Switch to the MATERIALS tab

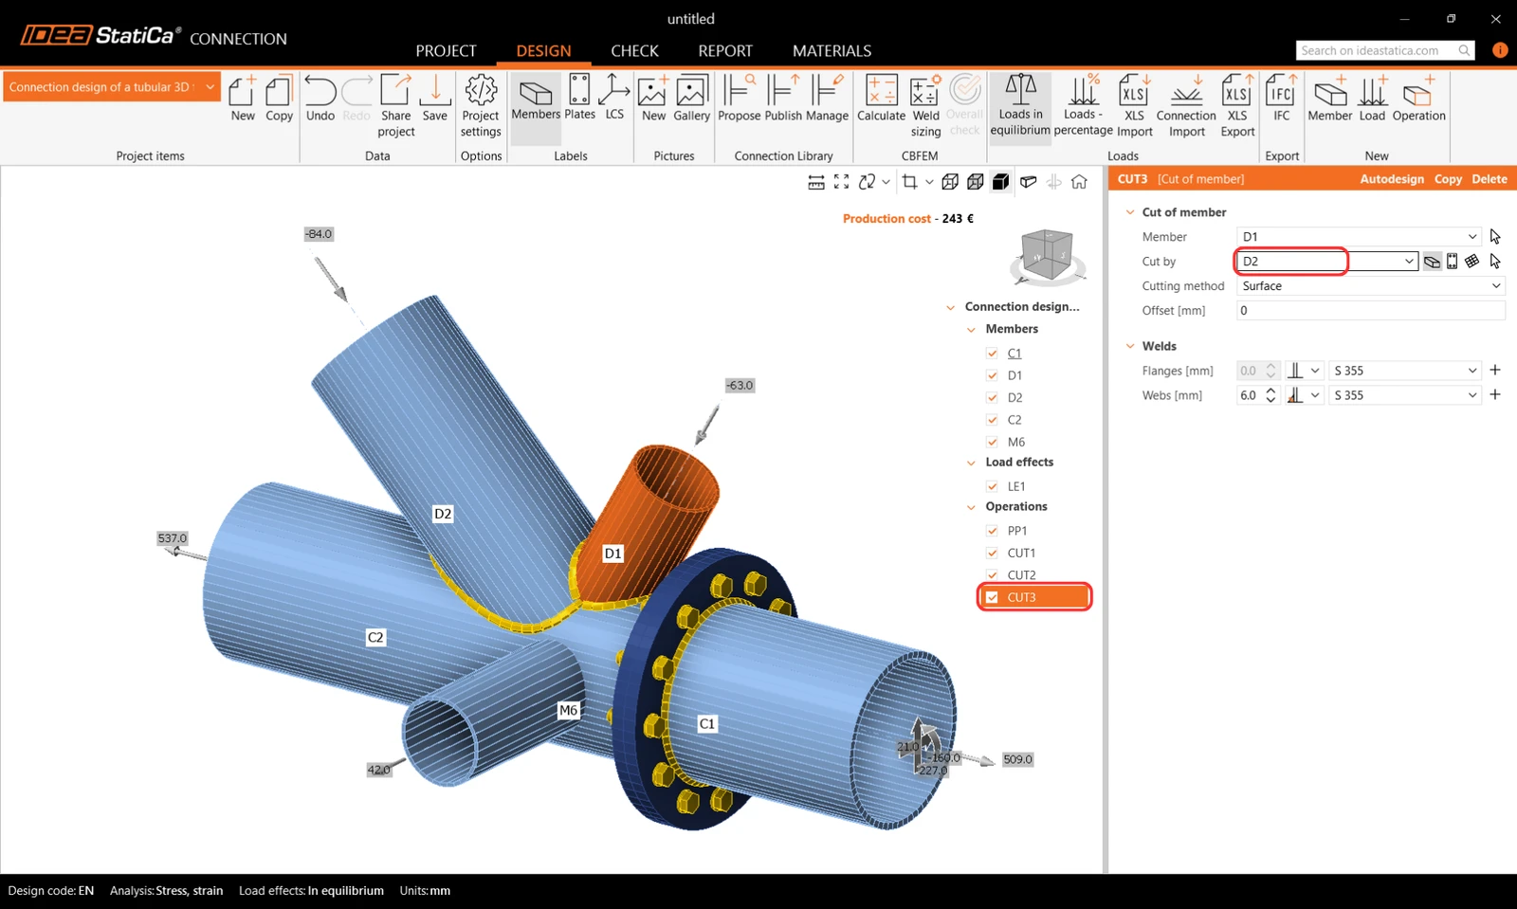pyautogui.click(x=832, y=51)
